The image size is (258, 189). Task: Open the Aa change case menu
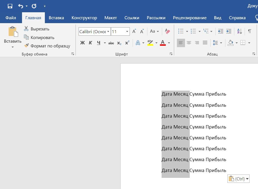click(x=154, y=31)
